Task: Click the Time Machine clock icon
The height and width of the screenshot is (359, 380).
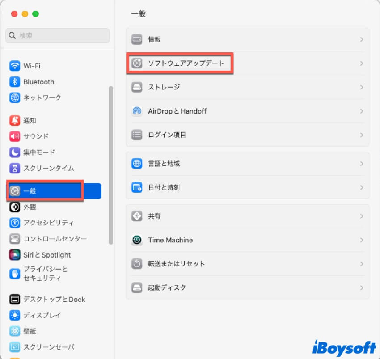Action: pyautogui.click(x=137, y=240)
